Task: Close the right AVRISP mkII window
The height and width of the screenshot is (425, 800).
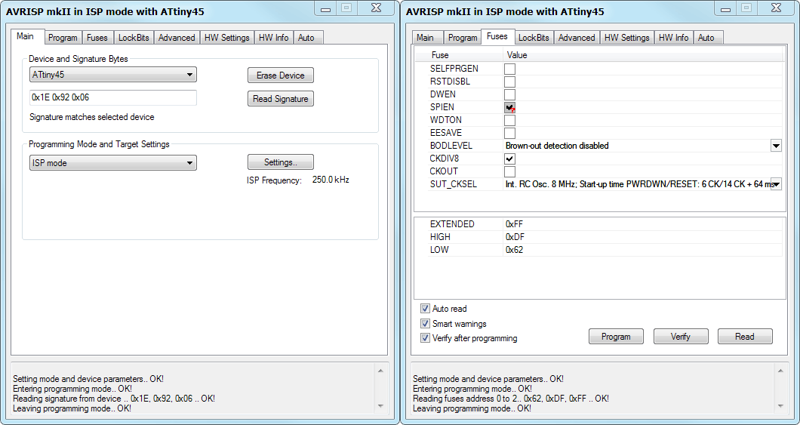Action: 776,8
